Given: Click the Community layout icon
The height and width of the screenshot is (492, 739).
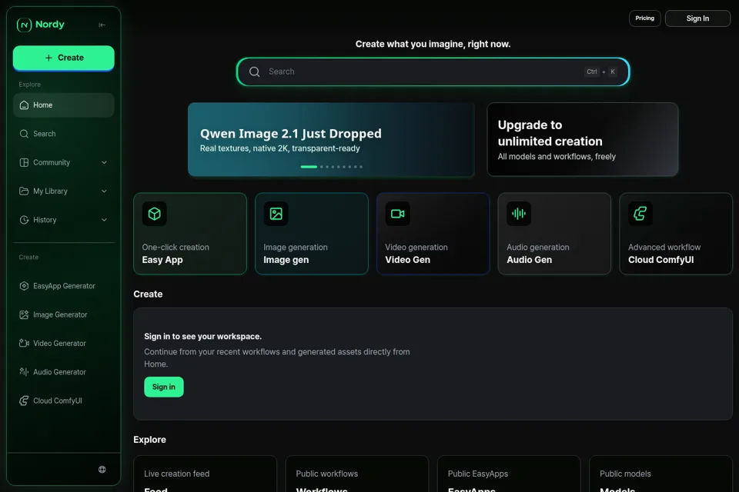Looking at the screenshot, I should tap(24, 162).
